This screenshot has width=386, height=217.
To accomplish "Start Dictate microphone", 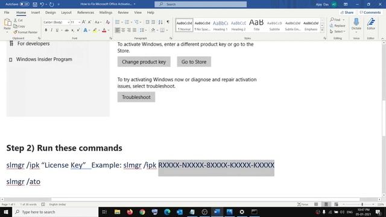I will [356, 24].
